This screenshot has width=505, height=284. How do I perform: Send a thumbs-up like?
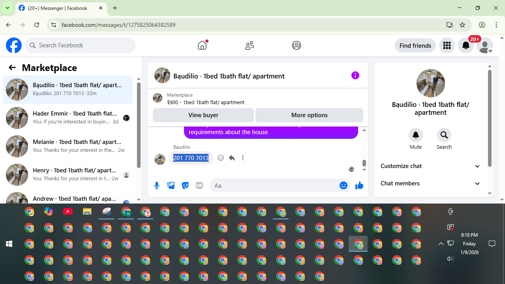[x=359, y=185]
